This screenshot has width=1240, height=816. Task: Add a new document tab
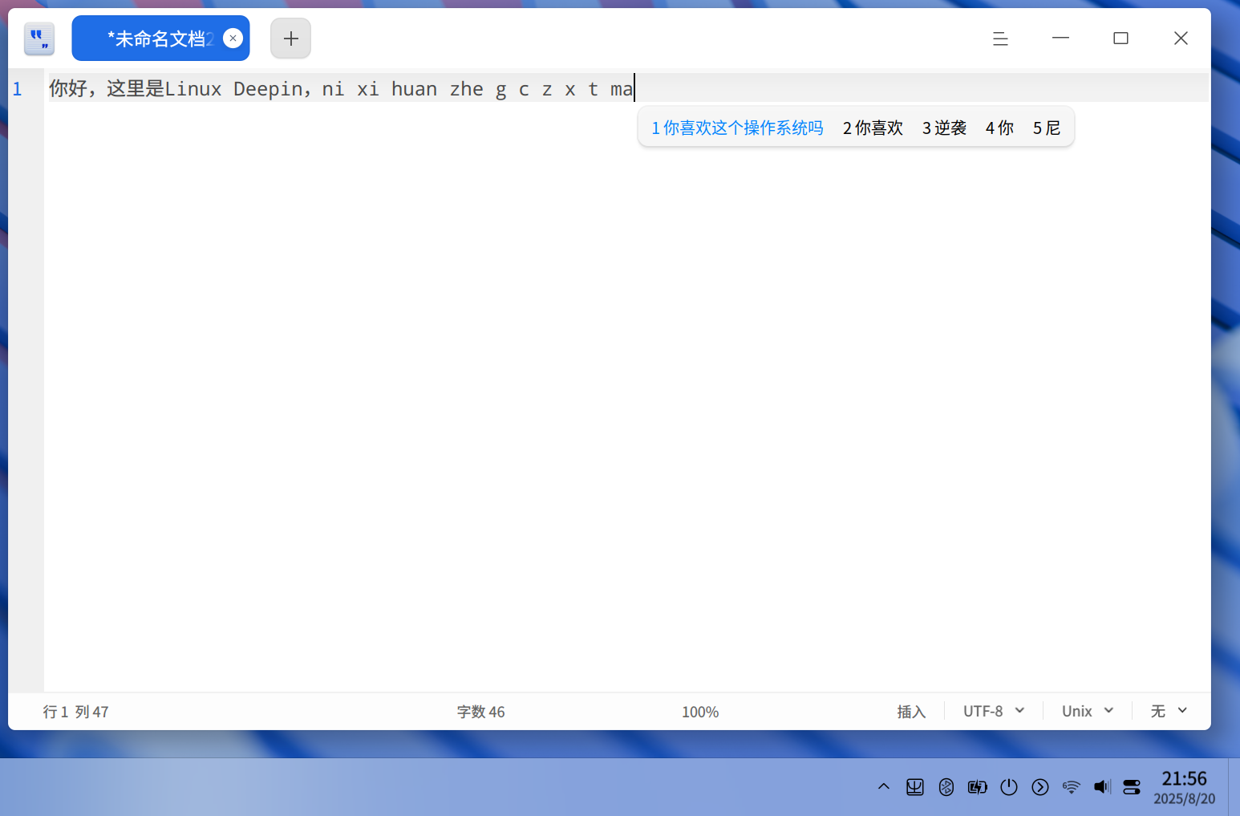(290, 39)
